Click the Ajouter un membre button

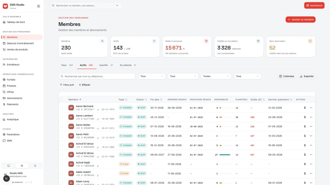[300, 19]
